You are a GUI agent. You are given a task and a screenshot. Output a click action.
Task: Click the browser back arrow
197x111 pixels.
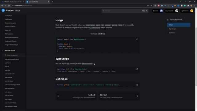2,6
